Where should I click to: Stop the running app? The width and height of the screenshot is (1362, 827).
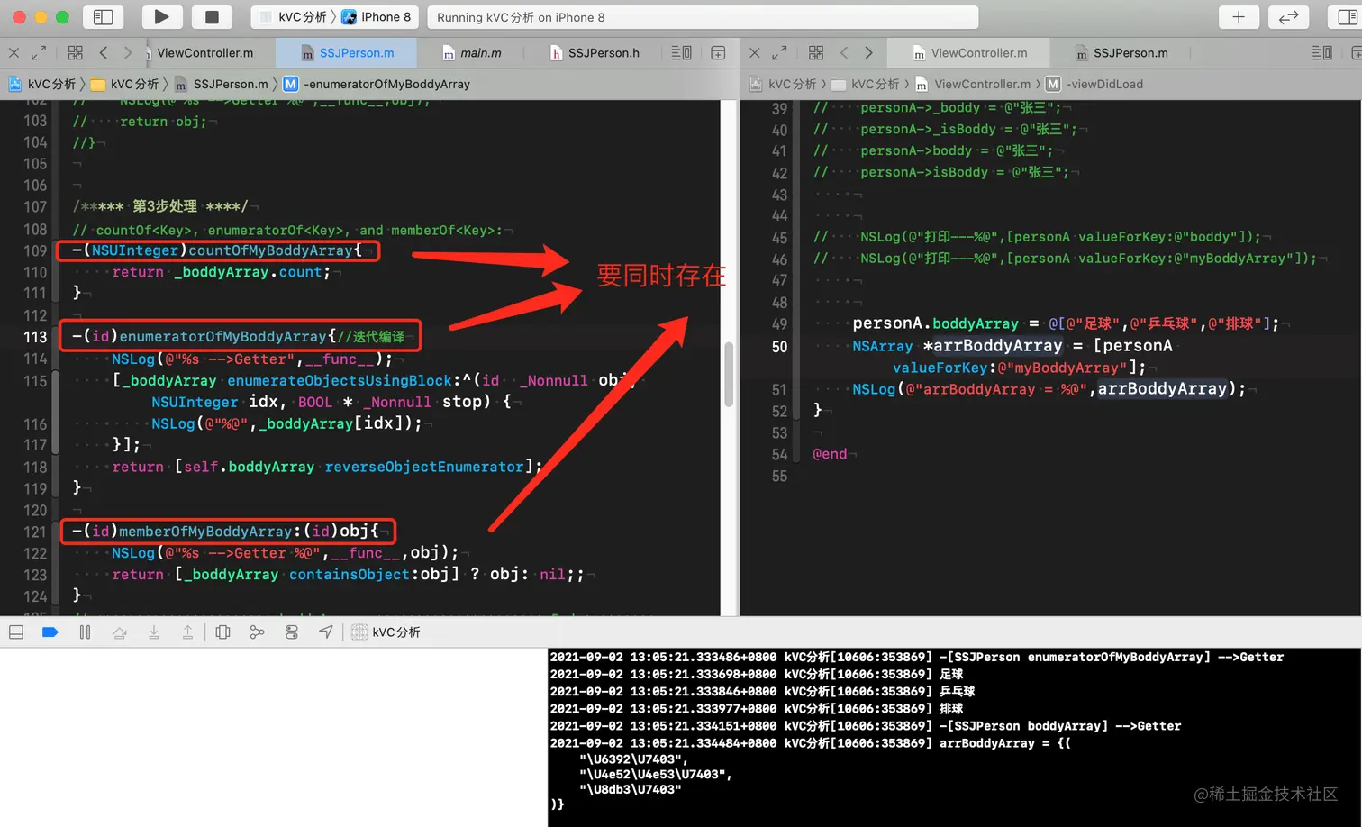[x=212, y=16]
